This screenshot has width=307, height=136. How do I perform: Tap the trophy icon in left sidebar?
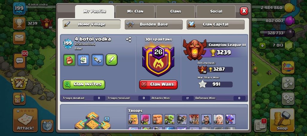tap(19, 23)
